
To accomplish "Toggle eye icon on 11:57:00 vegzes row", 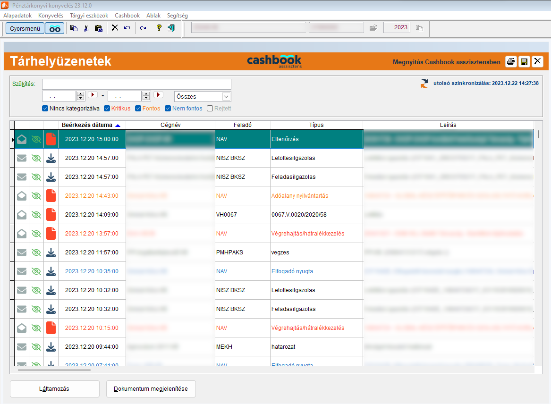I will 36,252.
